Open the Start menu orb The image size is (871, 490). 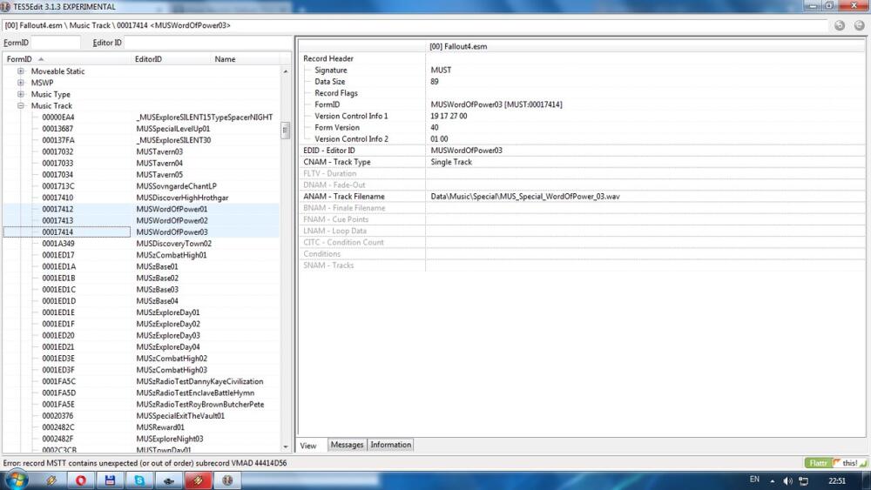tap(16, 480)
